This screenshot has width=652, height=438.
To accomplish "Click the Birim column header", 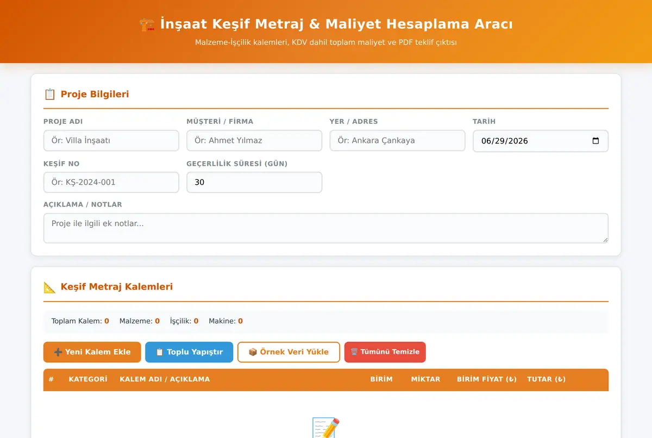I will 381,379.
